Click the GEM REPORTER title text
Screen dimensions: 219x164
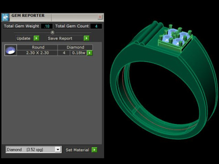point(28,15)
